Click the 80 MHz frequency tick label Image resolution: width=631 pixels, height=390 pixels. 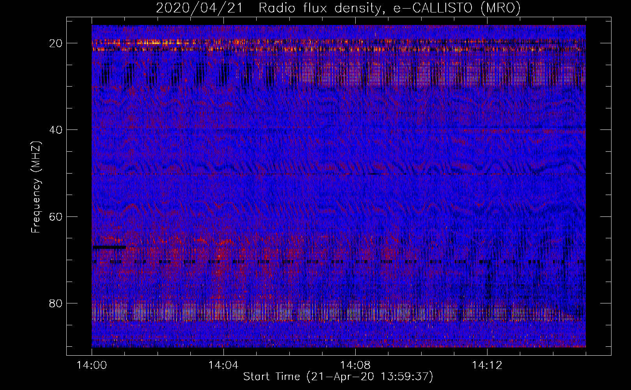56,303
